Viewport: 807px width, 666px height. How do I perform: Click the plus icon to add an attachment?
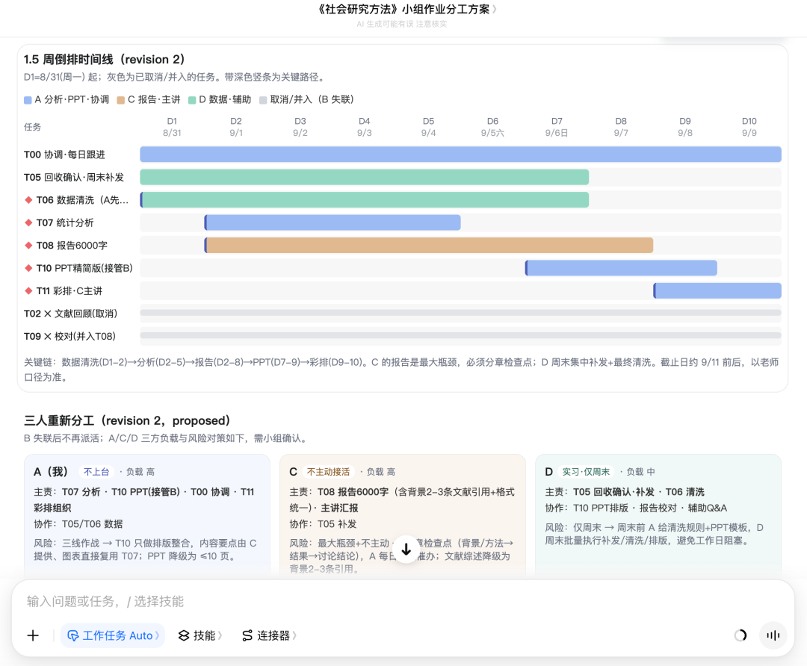pyautogui.click(x=33, y=635)
